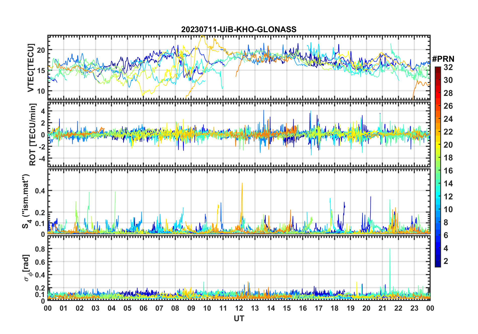Click colorbar tick label 6

pos(446,235)
